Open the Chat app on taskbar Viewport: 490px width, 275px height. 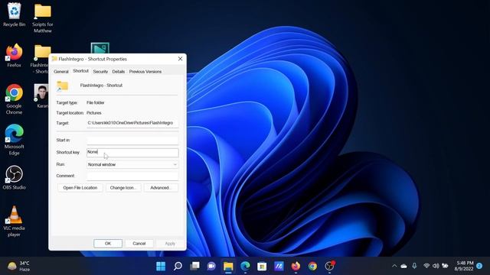(x=211, y=266)
